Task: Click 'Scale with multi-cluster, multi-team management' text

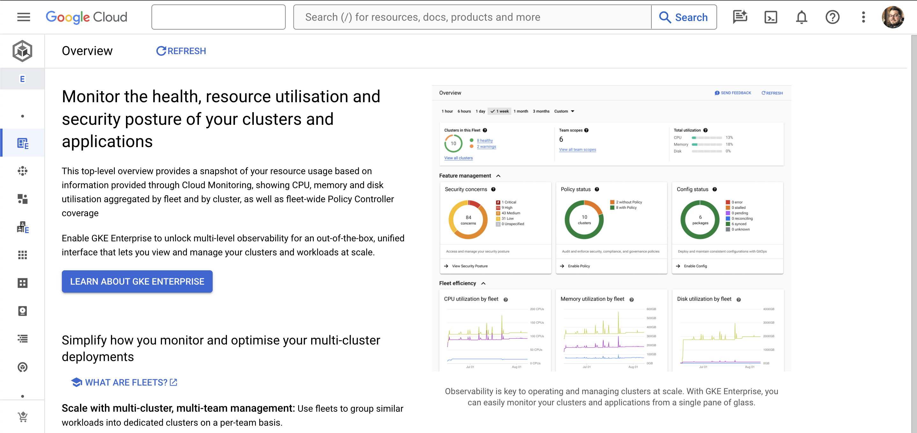Action: point(178,408)
